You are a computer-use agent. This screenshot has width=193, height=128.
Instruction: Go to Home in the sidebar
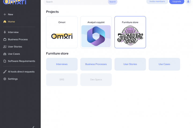[11, 22]
